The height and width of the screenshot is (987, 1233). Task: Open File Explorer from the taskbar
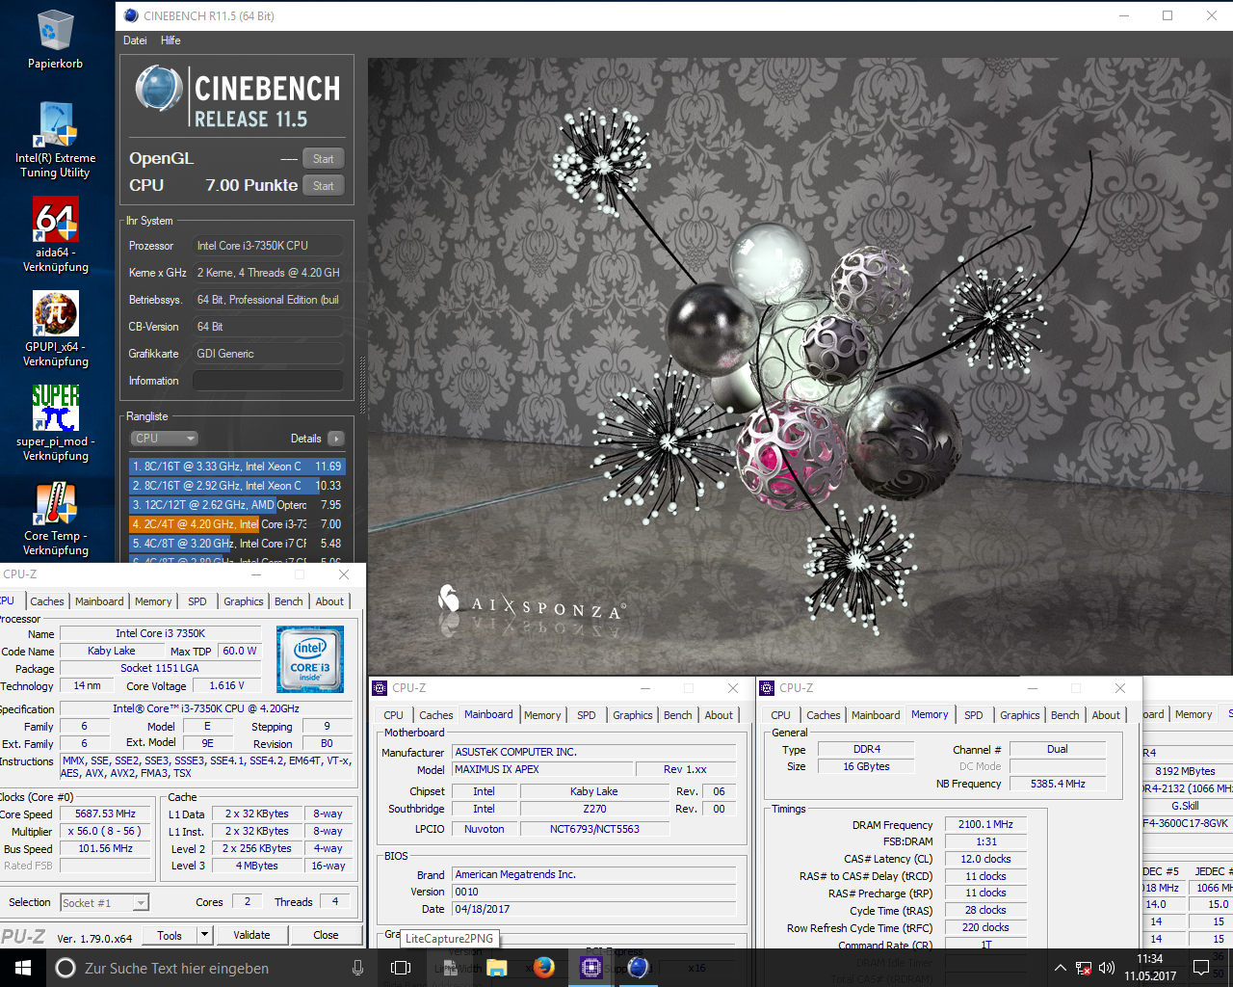coord(497,968)
